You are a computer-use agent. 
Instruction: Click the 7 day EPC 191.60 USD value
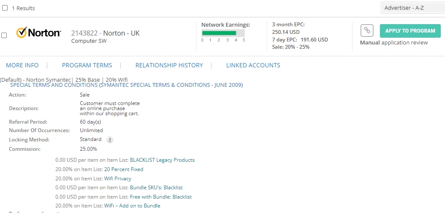point(314,39)
